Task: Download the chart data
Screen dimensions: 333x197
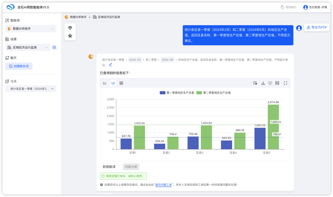Action: [263, 83]
